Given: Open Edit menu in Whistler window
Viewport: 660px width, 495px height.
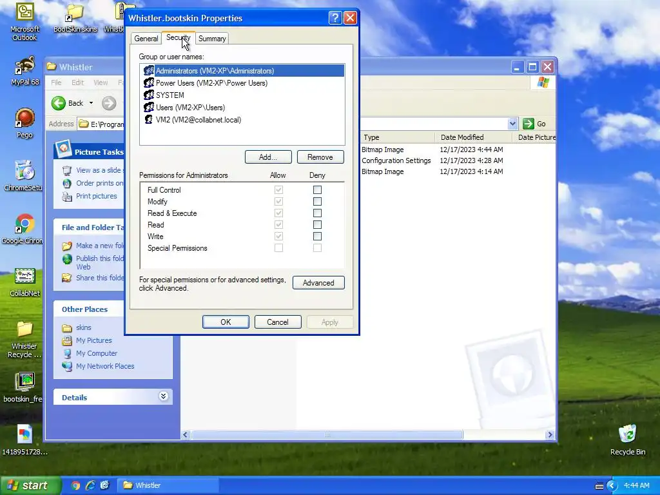Looking at the screenshot, I should pos(77,82).
